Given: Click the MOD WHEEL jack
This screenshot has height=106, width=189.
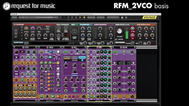Looking at the screenshot, I should tap(52, 35).
